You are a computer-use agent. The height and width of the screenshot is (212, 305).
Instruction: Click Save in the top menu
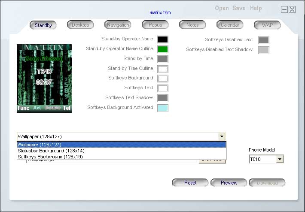pos(239,8)
